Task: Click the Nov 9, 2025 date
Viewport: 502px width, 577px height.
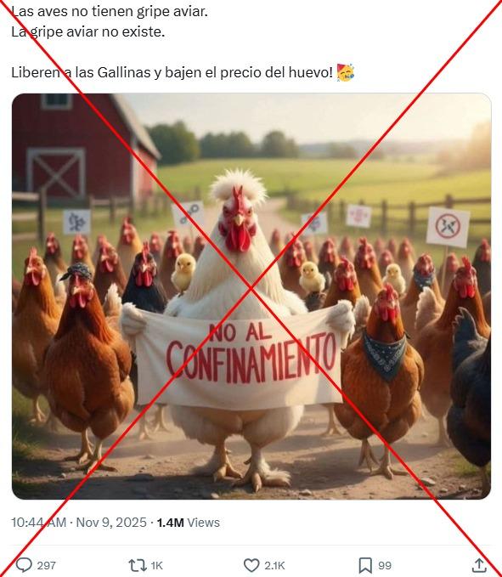Action: (111, 522)
